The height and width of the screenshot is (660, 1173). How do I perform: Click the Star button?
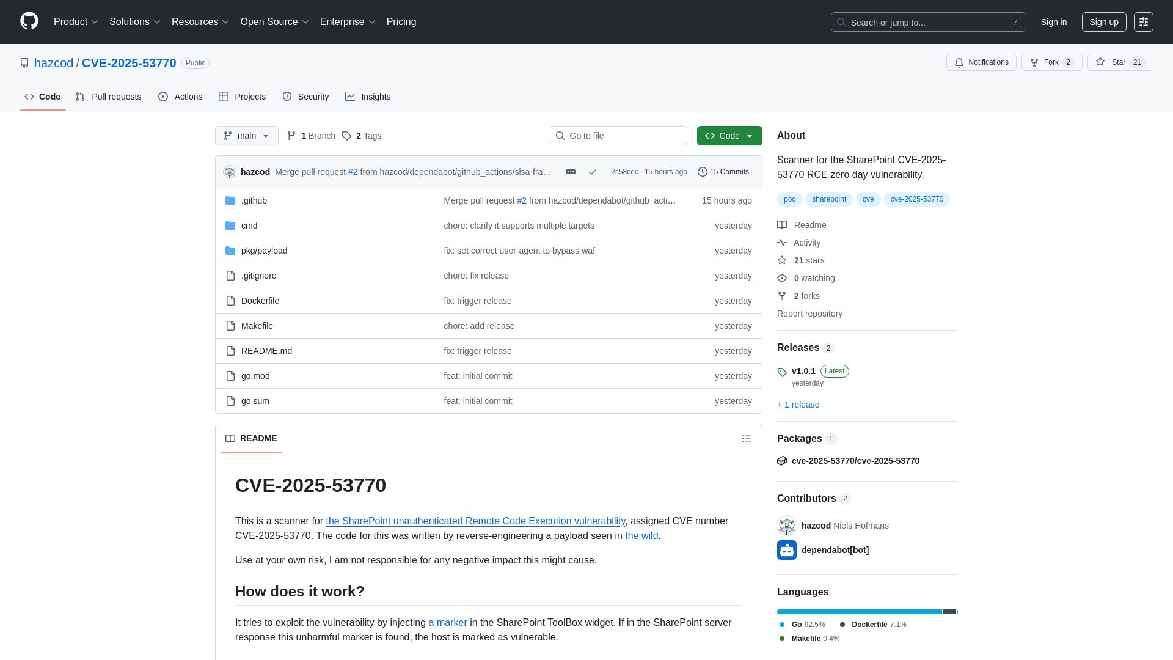(x=1120, y=62)
